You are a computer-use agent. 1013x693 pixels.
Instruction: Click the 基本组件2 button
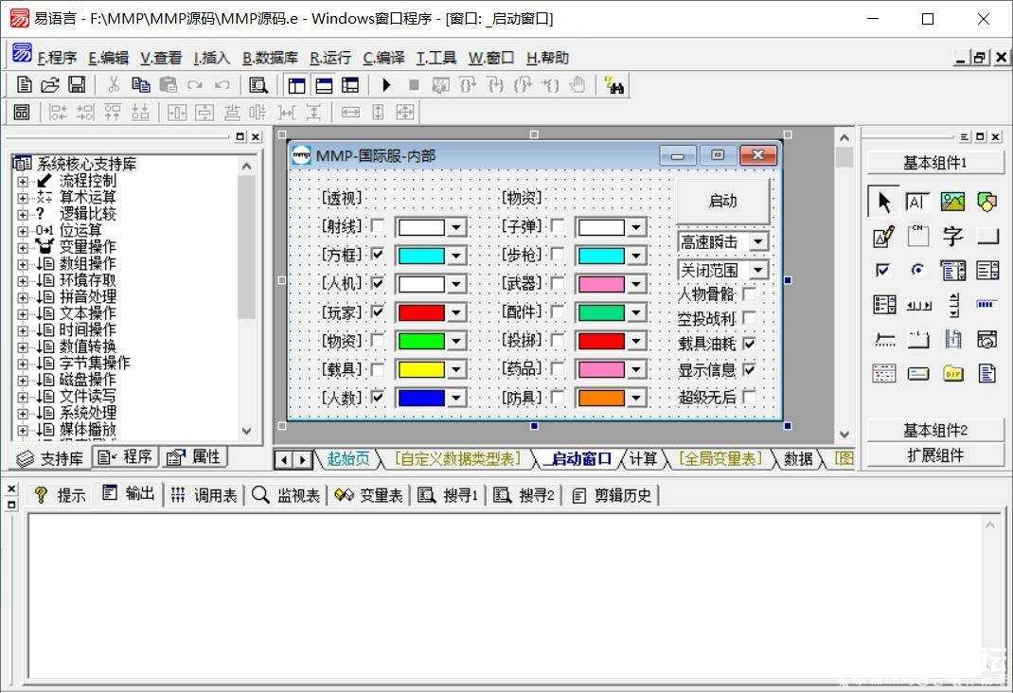tap(934, 430)
